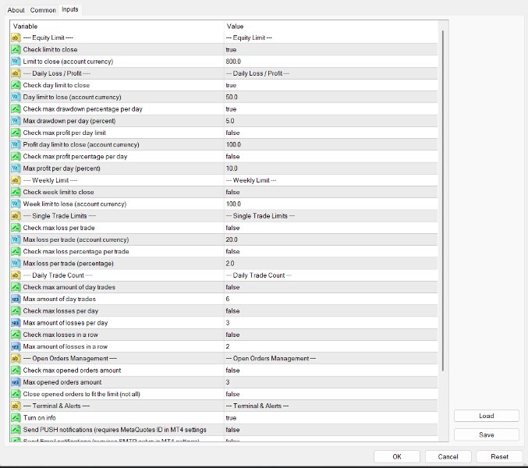Click the string icon beside Daily Loss / Profit
Viewport: 528px width, 468px height.
point(16,73)
